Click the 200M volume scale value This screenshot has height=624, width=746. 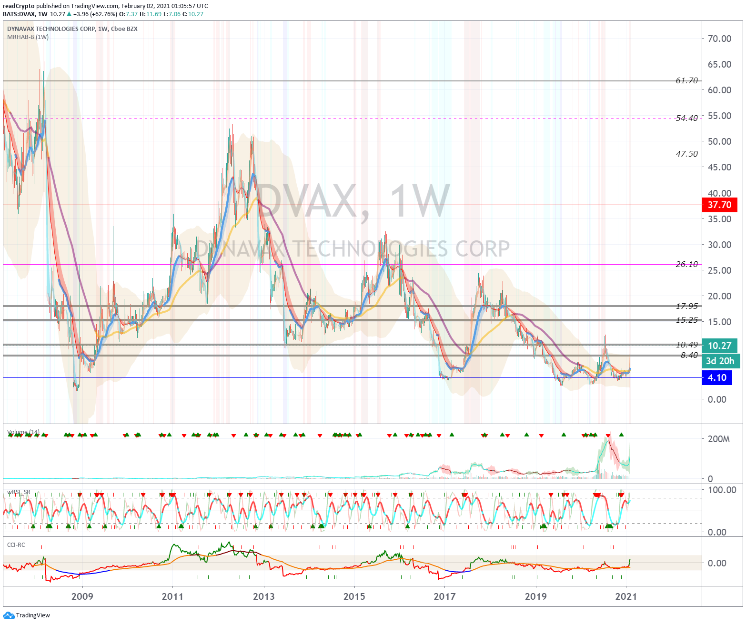pos(719,439)
